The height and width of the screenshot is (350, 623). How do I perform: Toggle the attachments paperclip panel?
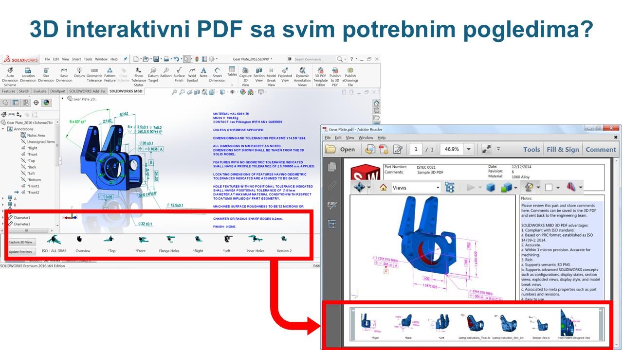coord(332,186)
